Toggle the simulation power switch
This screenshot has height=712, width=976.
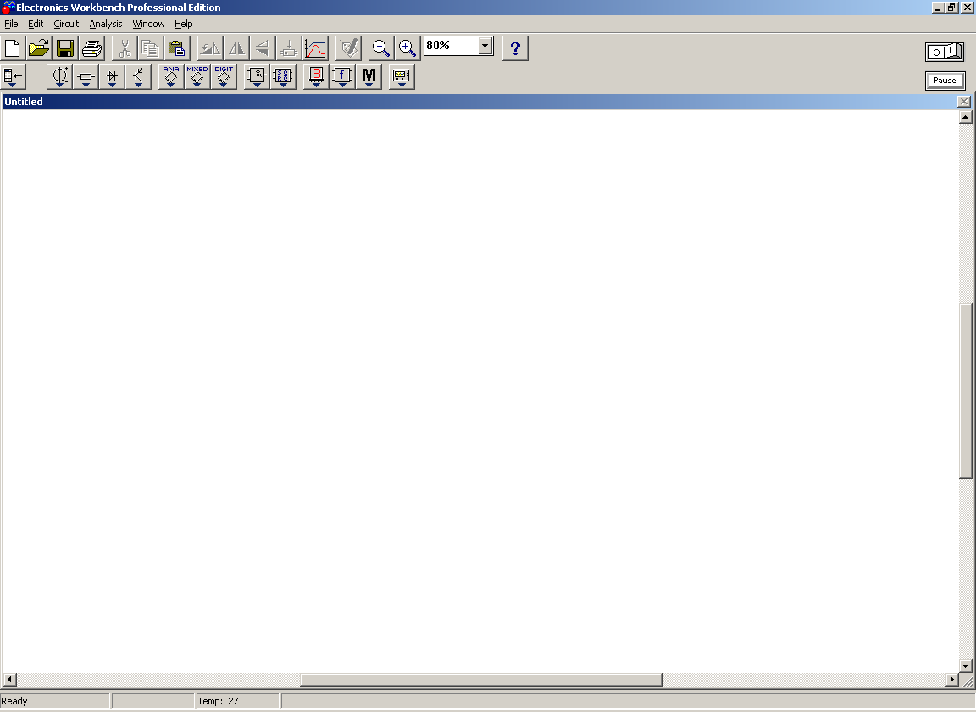[945, 52]
